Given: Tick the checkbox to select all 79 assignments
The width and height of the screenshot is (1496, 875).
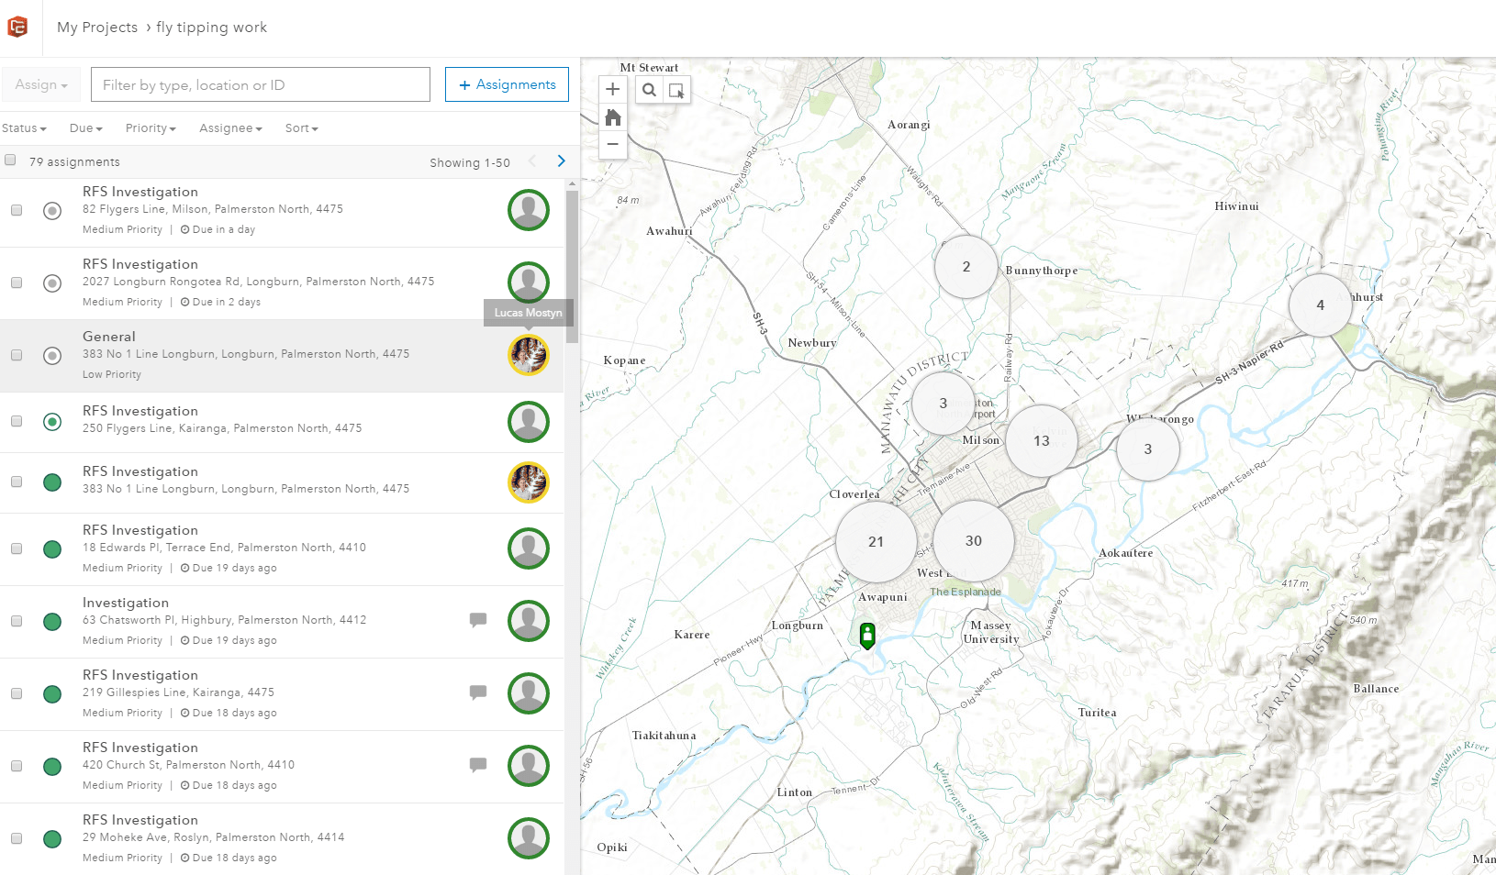Looking at the screenshot, I should pos(10,159).
